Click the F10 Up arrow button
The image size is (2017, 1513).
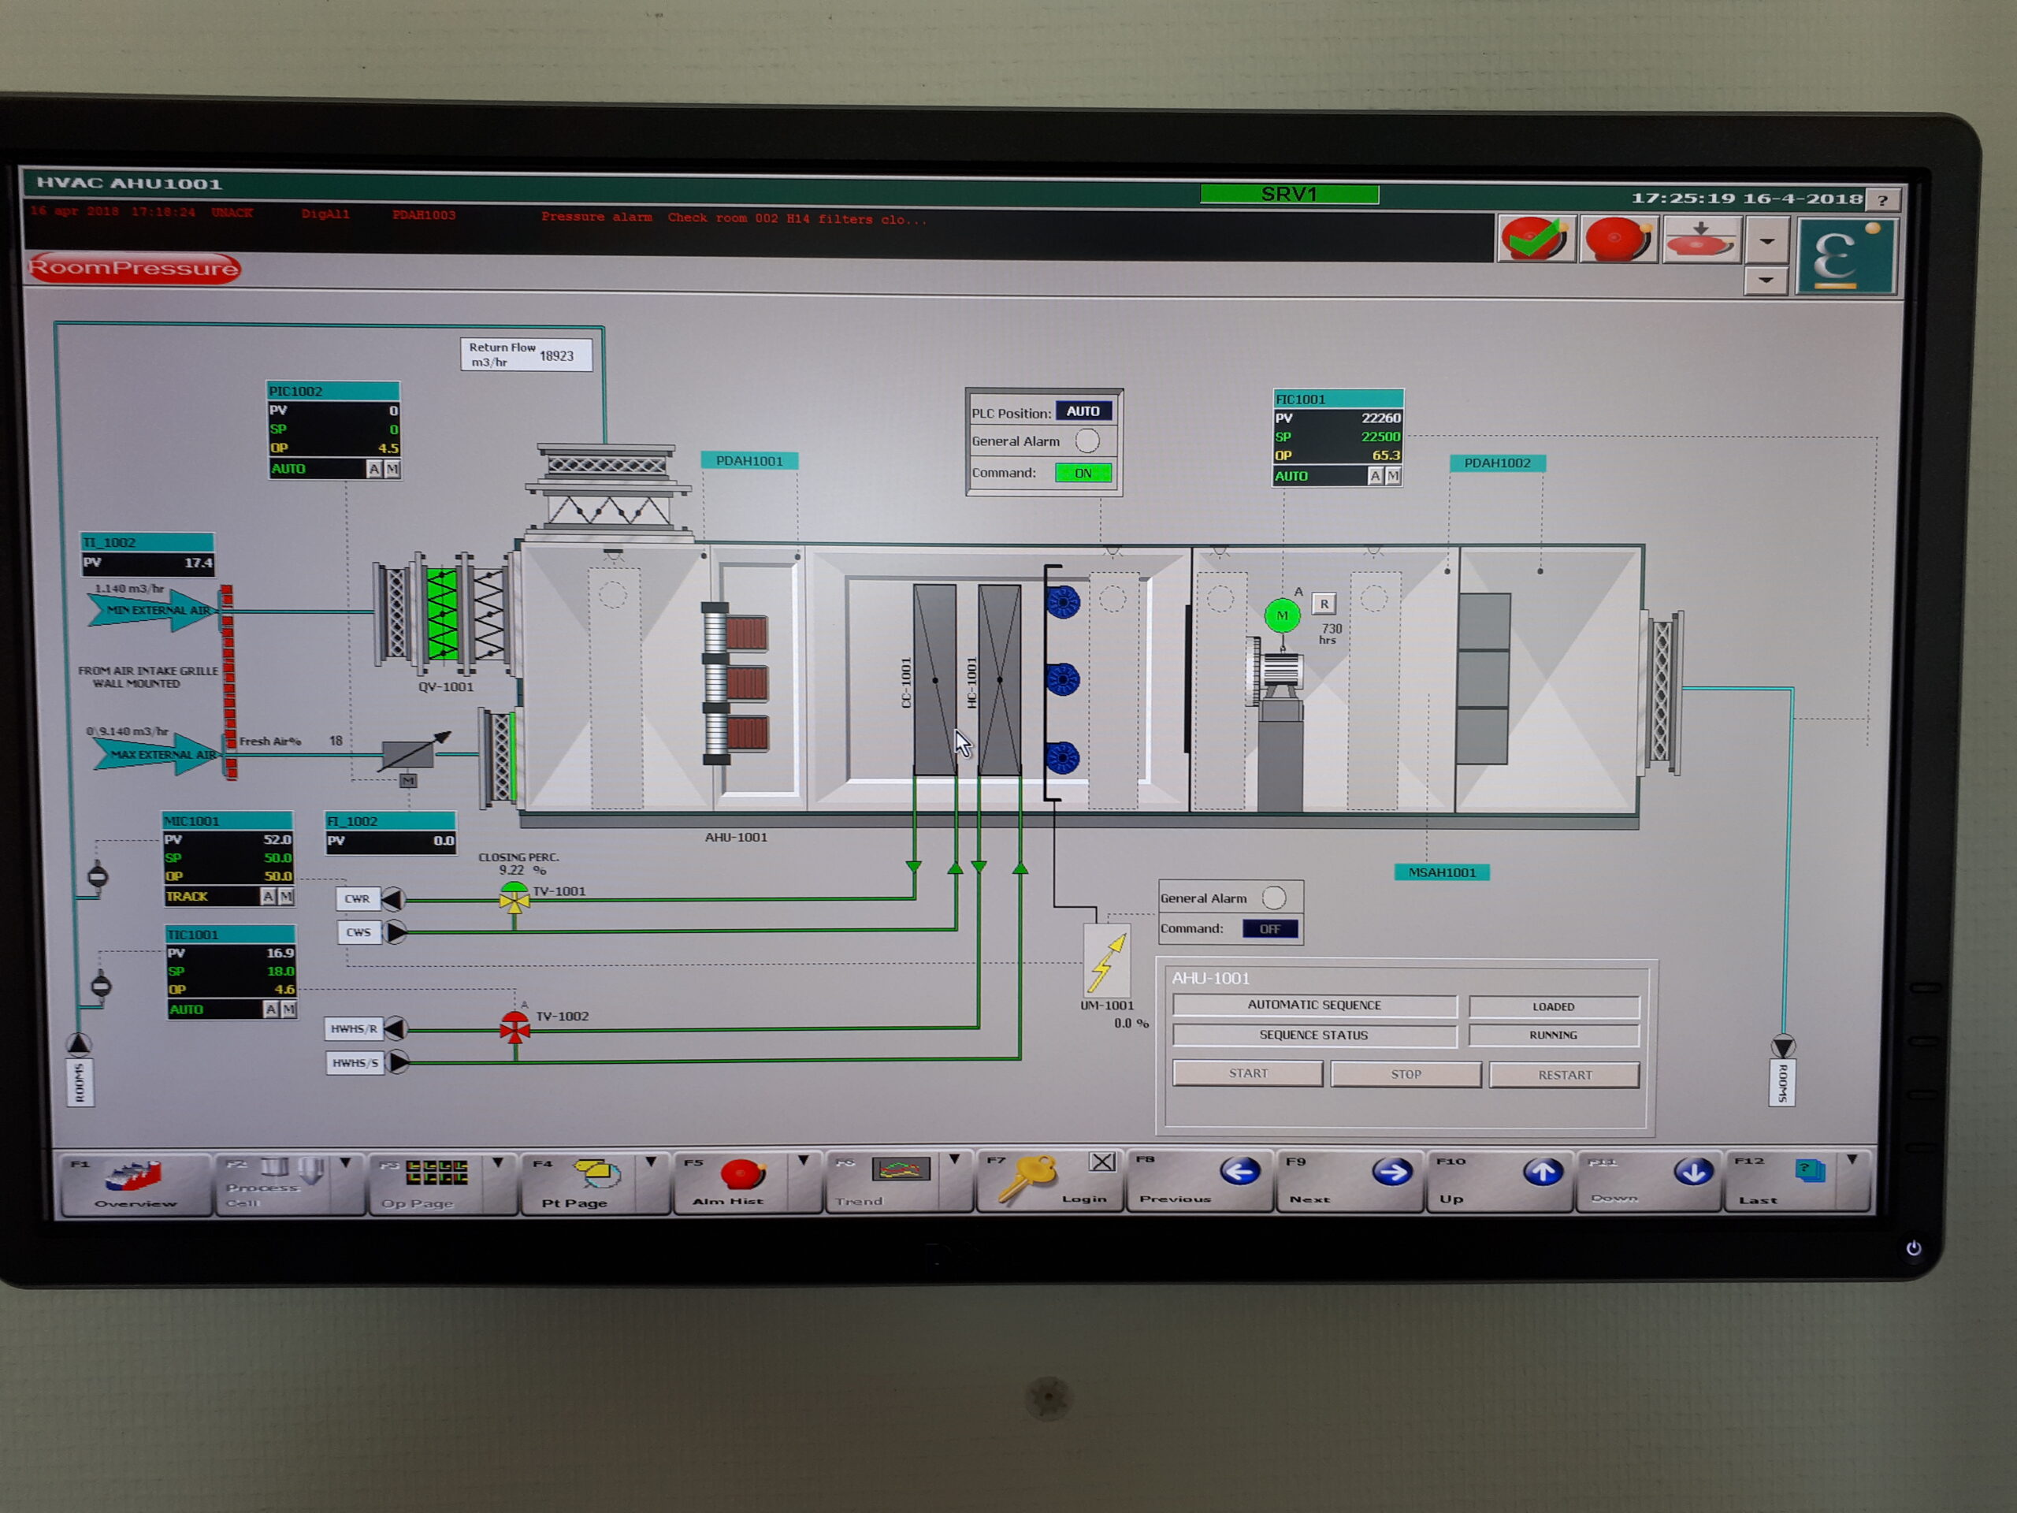pos(1499,1182)
